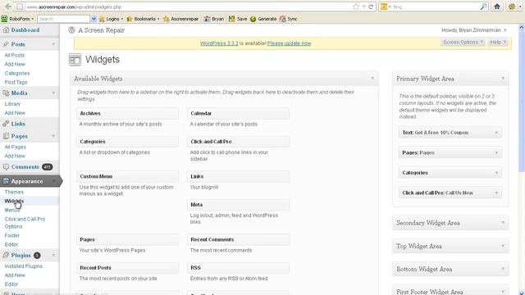Collapse the Available Widgets panel arrow
525x295 pixels.
click(x=372, y=79)
